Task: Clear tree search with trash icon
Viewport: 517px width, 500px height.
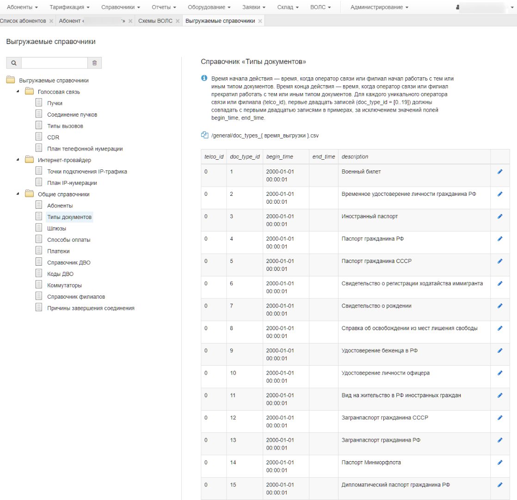Action: (x=95, y=62)
